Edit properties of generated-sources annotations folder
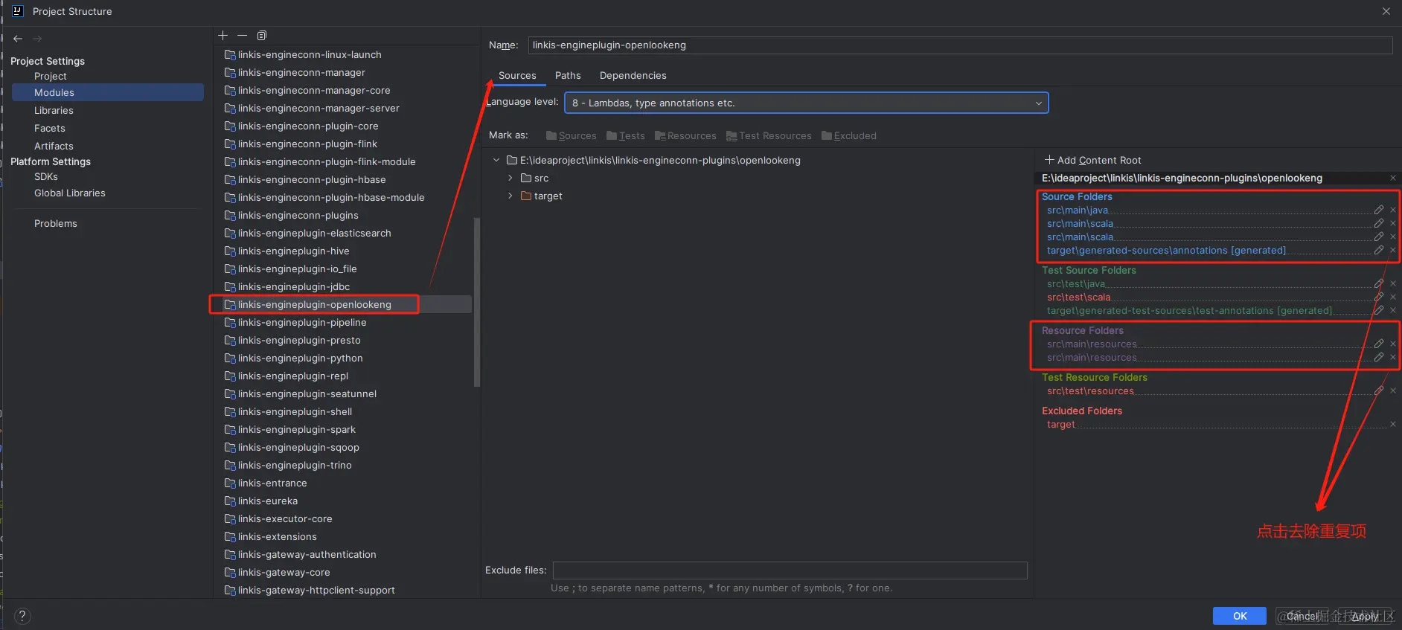This screenshot has height=630, width=1402. pyautogui.click(x=1379, y=250)
